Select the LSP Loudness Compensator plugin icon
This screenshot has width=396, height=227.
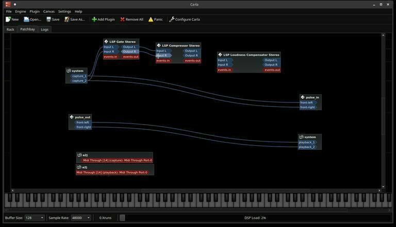click(220, 55)
